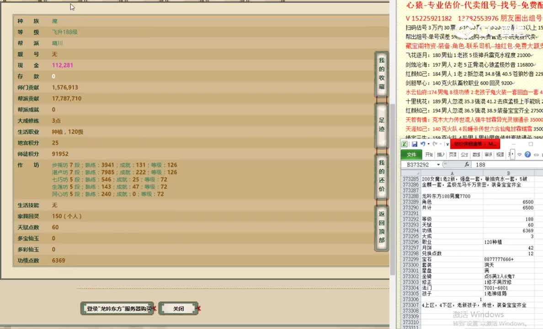This screenshot has width=543, height=329.
Task: Open Excel Help question mark icon
Action: pyautogui.click(x=527, y=154)
